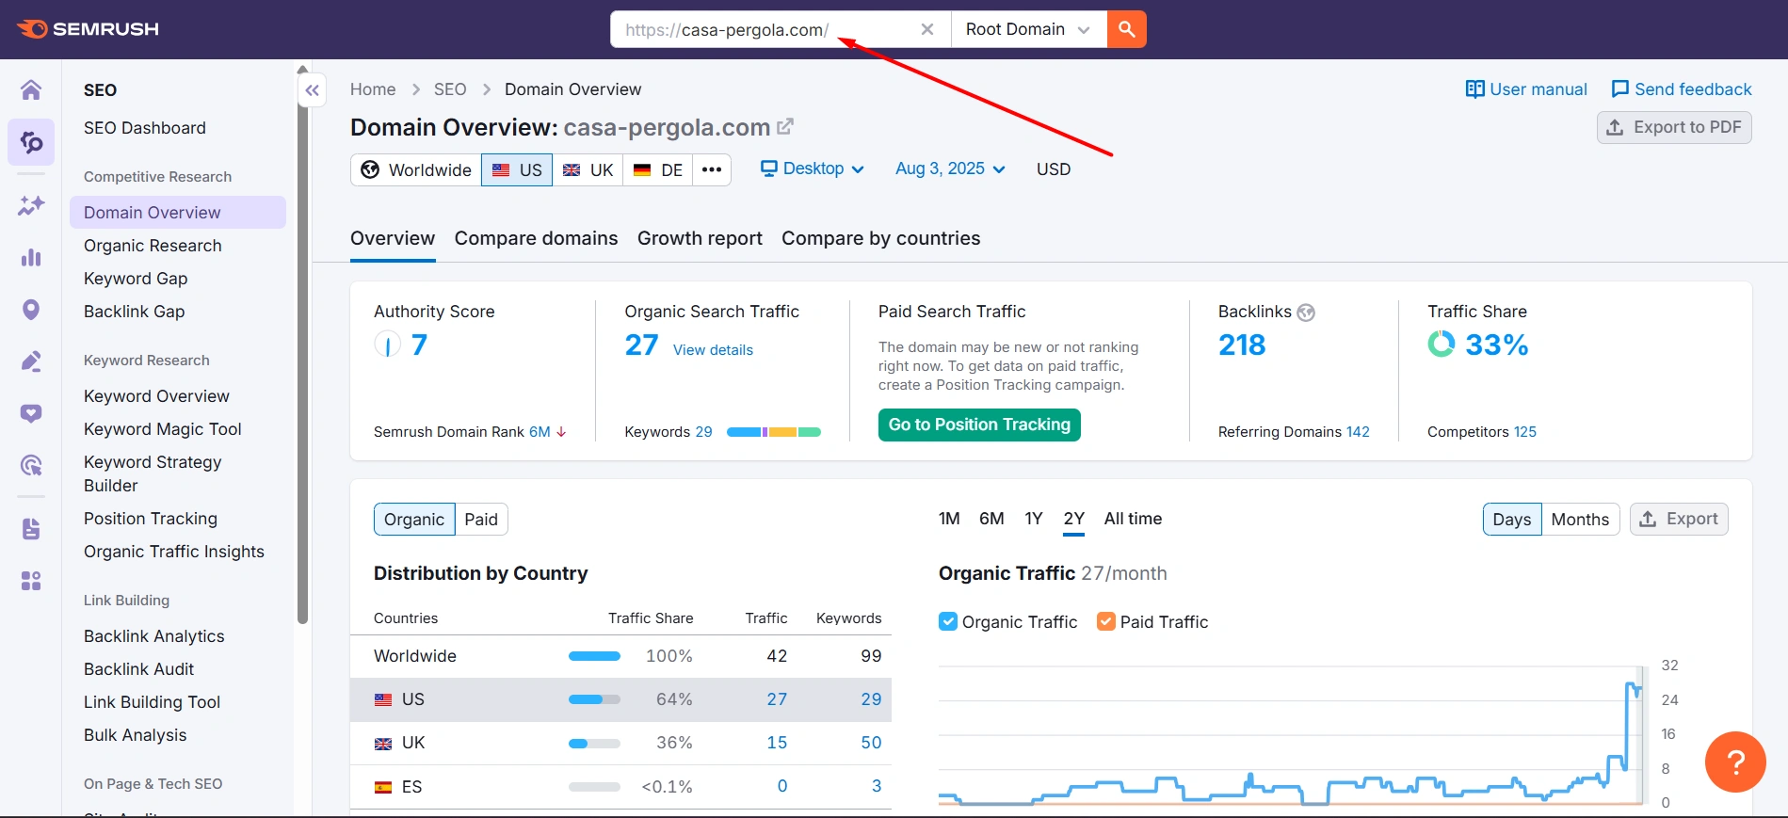Click the Spain flag in the country table
Viewport: 1788px width, 818px height.
pos(383,787)
